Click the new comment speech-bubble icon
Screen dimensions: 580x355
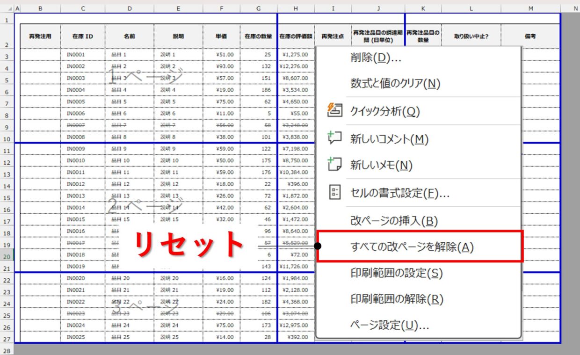click(335, 138)
